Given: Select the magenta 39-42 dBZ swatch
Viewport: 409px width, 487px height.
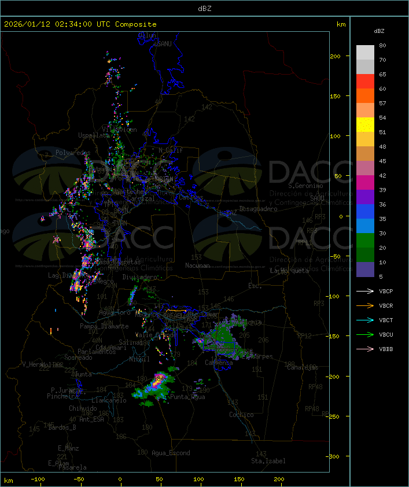Looking at the screenshot, I should pos(365,183).
